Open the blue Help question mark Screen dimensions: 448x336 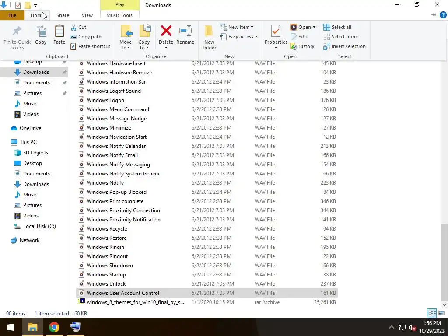(443, 15)
